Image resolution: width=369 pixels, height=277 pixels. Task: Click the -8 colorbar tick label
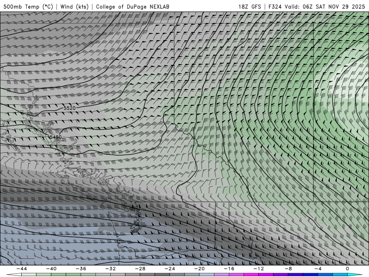click(x=289, y=269)
